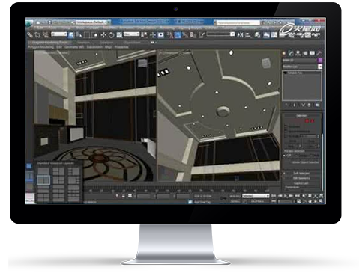Click the Mirror tool icon
The image size is (359, 273).
tap(240, 35)
